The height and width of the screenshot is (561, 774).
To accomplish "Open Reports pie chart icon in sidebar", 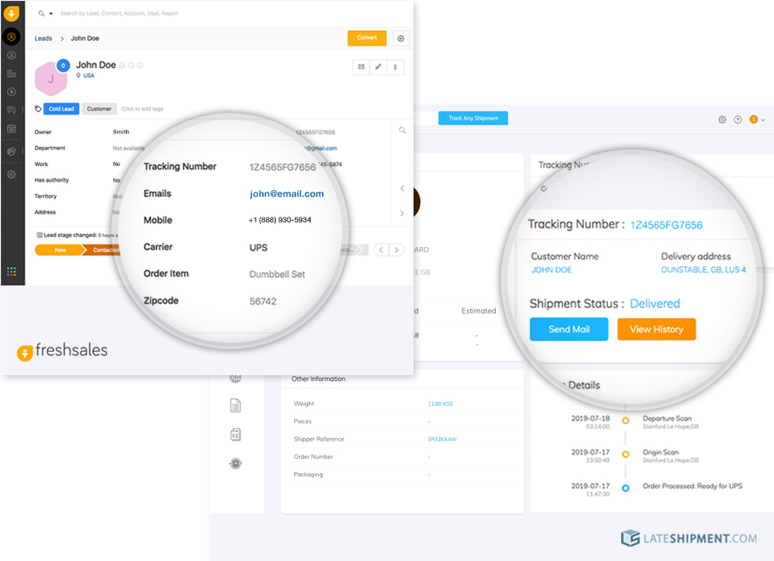I will [x=12, y=152].
